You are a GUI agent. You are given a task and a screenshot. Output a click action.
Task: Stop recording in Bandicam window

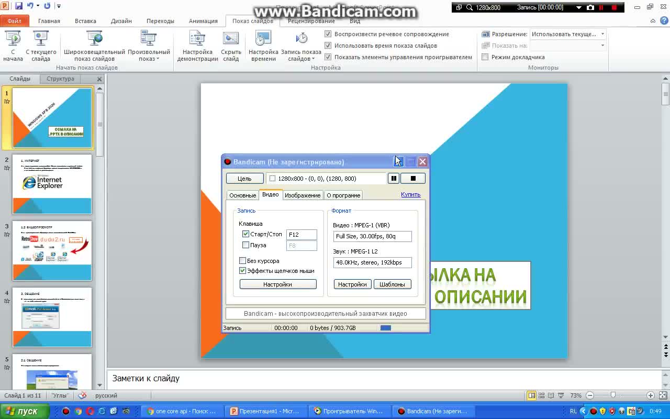413,179
